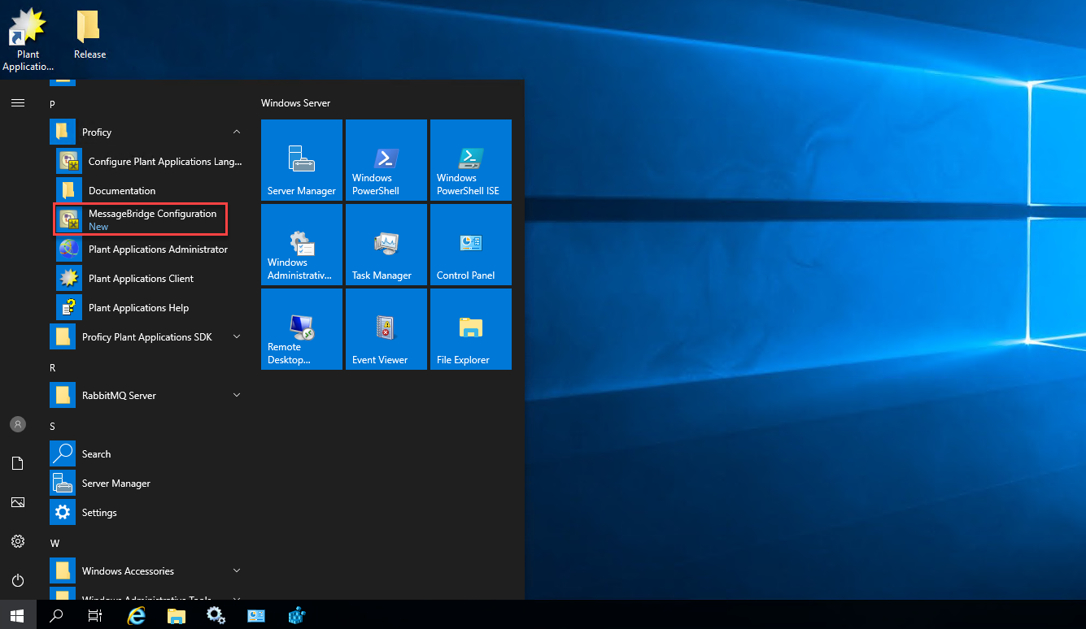
Task: Open the File Explorer tile
Action: tap(471, 329)
